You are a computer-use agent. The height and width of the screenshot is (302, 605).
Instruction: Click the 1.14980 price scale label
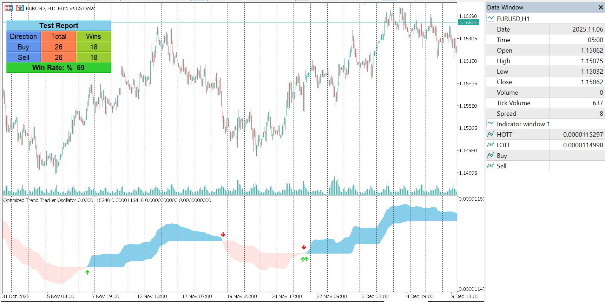[468, 150]
